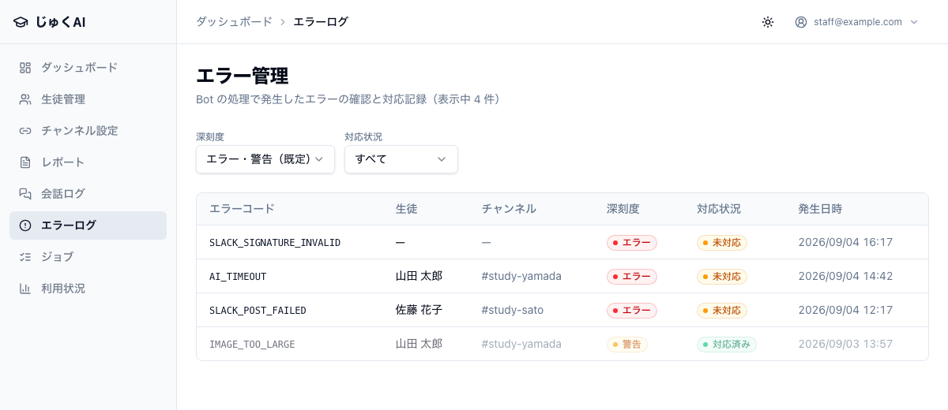The height and width of the screenshot is (410, 948).
Task: Click the user avatar icon
Action: point(801,22)
